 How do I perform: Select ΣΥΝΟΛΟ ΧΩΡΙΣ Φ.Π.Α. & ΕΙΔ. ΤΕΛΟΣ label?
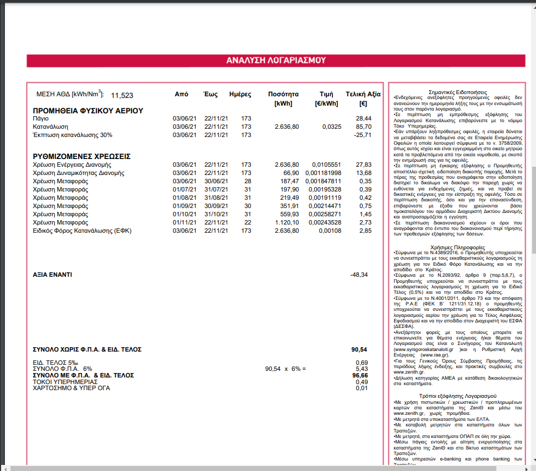pos(87,349)
